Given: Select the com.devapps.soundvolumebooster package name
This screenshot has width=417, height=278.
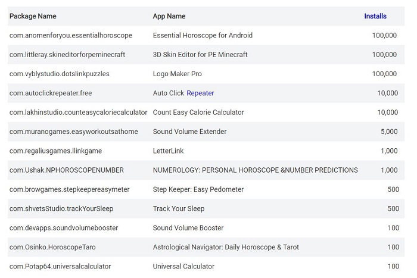Looking at the screenshot, I should 64,228.
